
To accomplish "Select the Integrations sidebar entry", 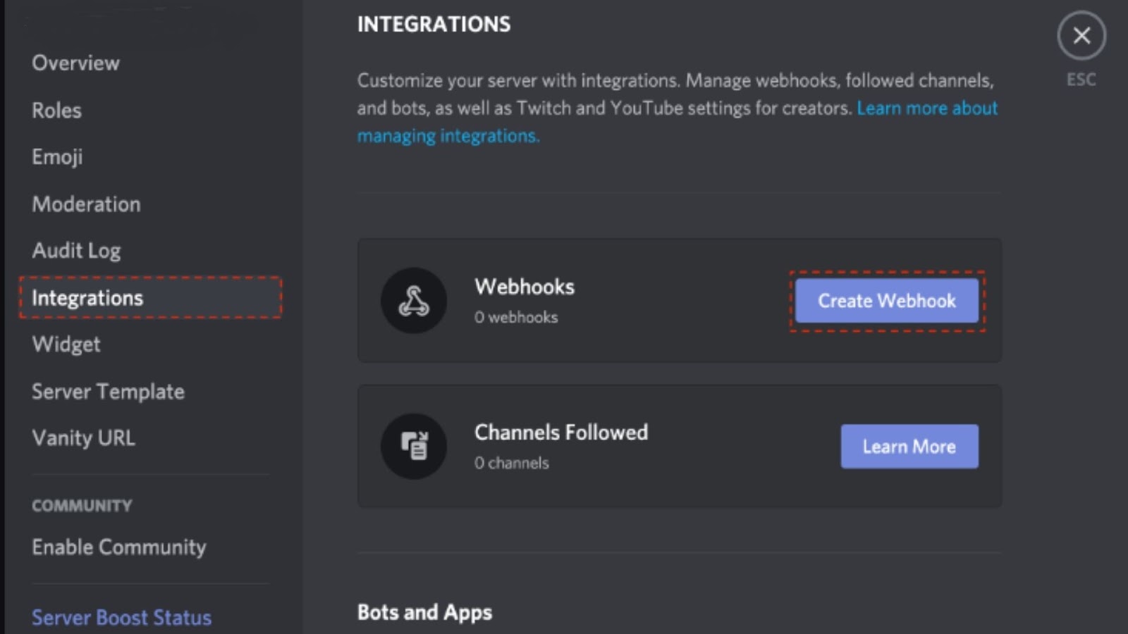I will [87, 297].
